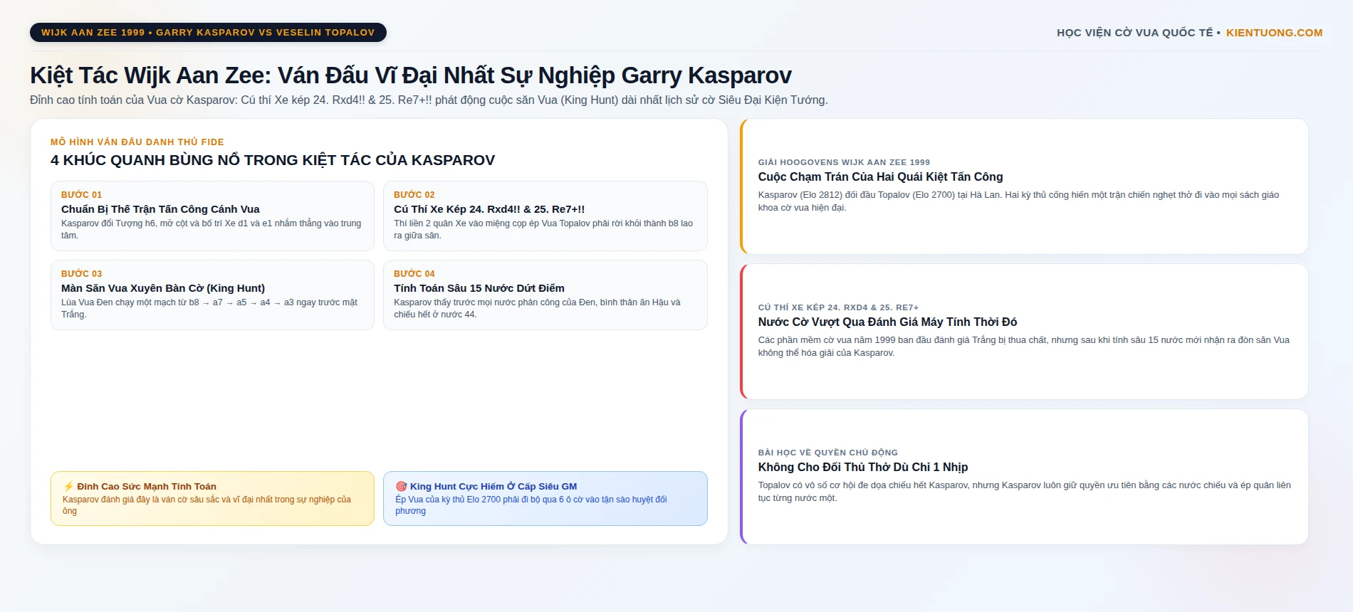Select title 'Chuẩn Bị Thế Trận Tấn Công Cánh Vua'

click(x=160, y=209)
